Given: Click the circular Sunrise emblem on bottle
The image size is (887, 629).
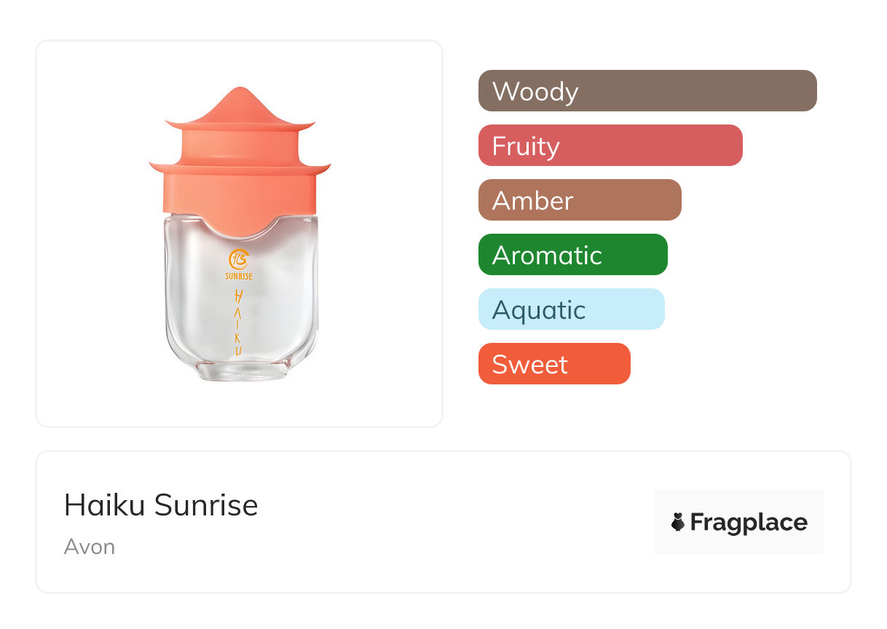Looking at the screenshot, I should 239,258.
